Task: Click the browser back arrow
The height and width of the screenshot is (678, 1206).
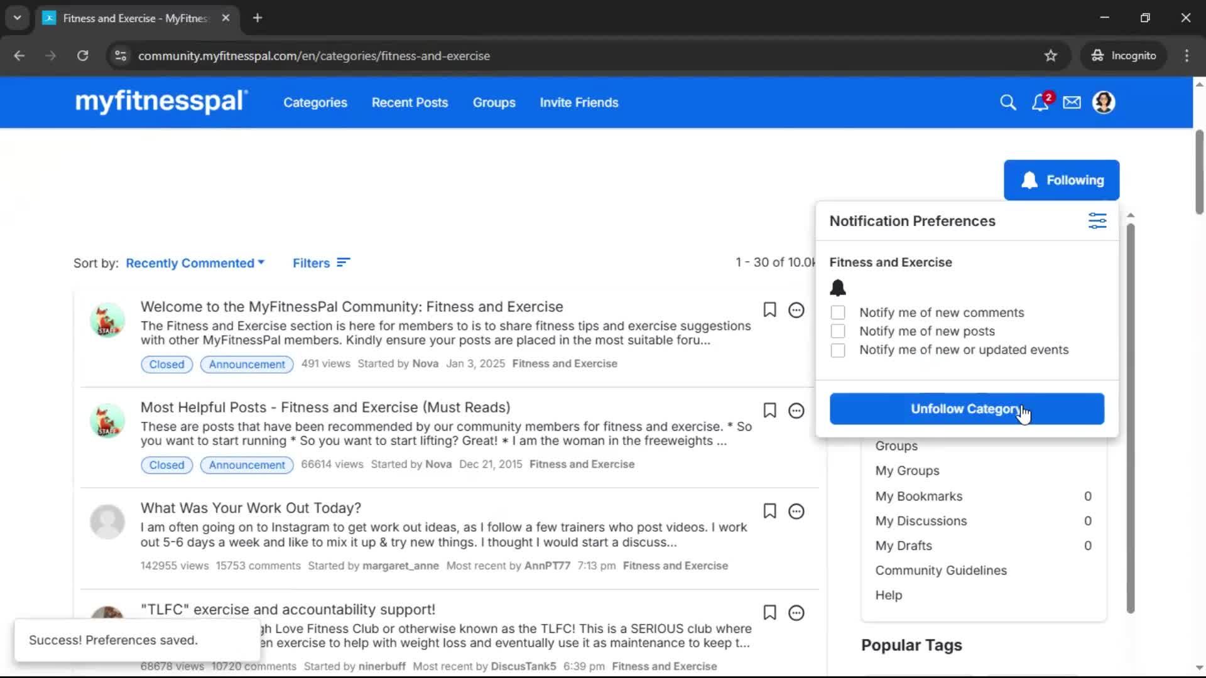Action: pos(19,56)
